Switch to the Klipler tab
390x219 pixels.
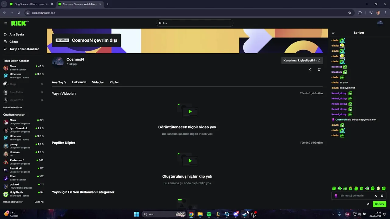pos(114,82)
